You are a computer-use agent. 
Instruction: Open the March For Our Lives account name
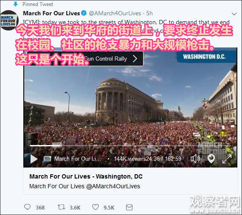(x=51, y=13)
